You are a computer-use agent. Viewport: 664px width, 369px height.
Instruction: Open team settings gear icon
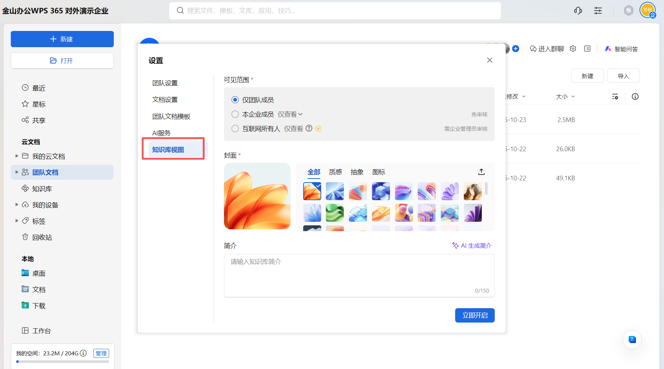(x=573, y=49)
